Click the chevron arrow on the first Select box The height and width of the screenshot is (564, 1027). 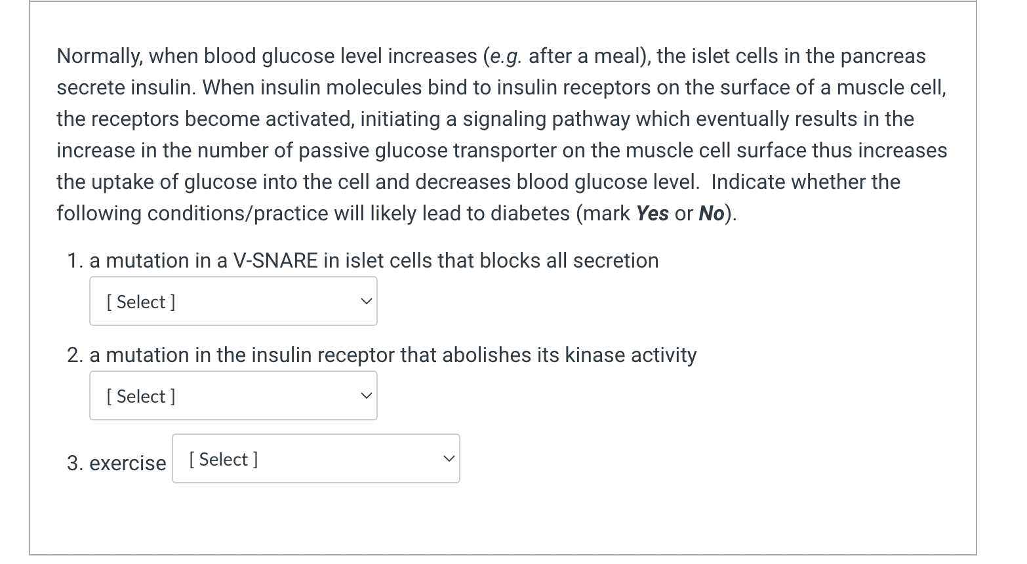(365, 301)
